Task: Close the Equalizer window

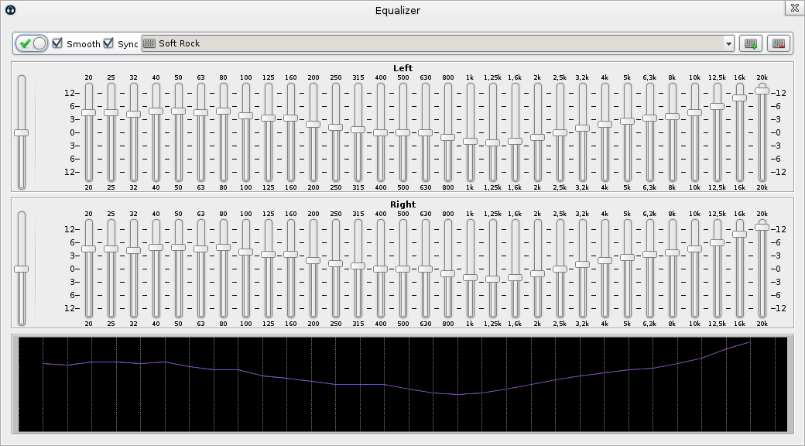Action: click(794, 8)
